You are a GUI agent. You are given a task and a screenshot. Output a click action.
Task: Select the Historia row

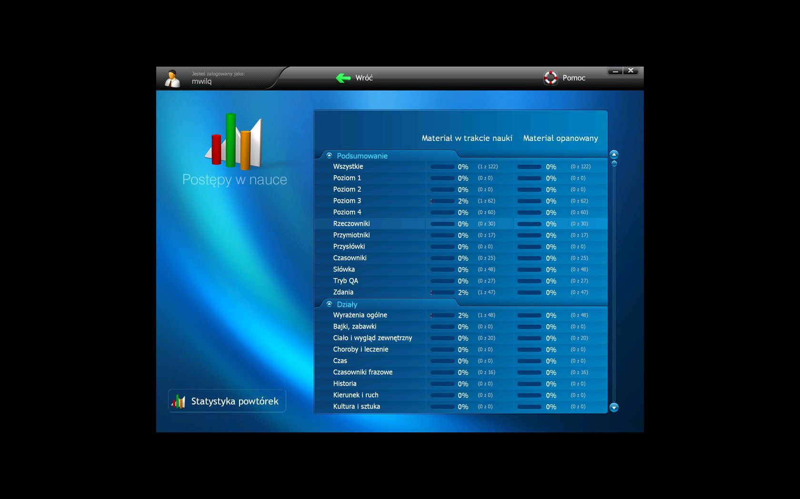(460, 384)
